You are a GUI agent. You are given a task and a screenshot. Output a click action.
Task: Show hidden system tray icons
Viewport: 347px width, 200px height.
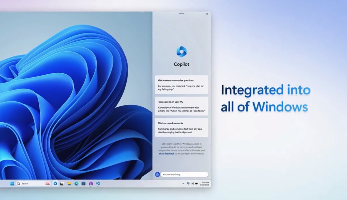coord(183,184)
